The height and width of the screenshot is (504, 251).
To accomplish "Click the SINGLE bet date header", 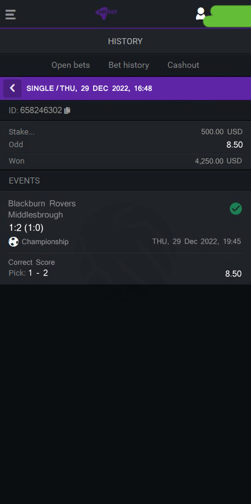I will click(x=90, y=88).
